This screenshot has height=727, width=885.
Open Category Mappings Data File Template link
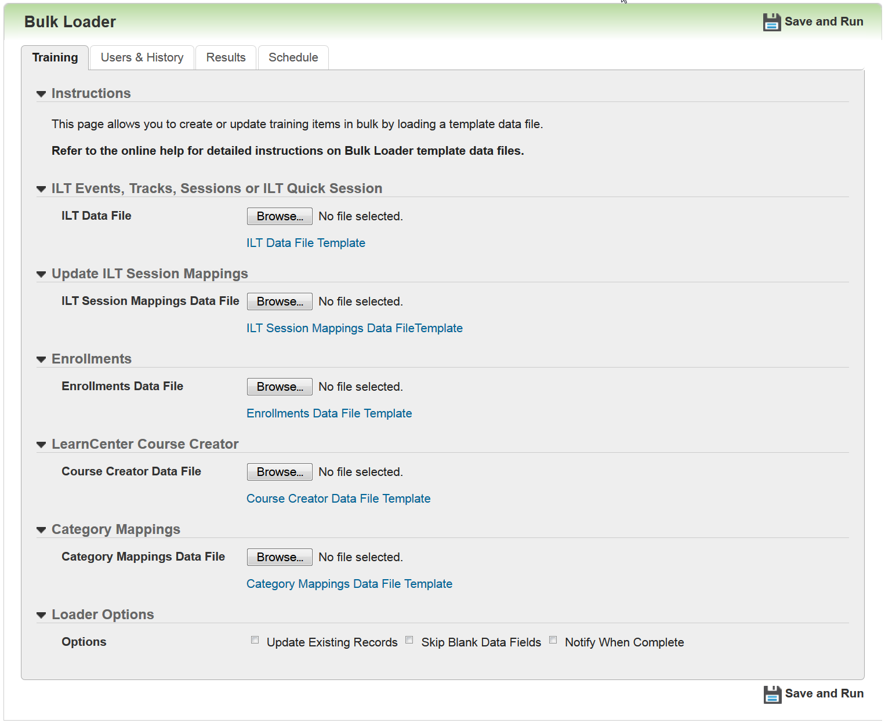click(349, 584)
